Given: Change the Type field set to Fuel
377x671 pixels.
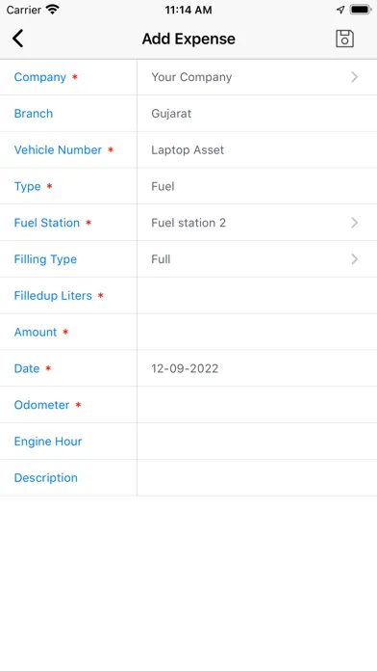Looking at the screenshot, I should pos(257,186).
